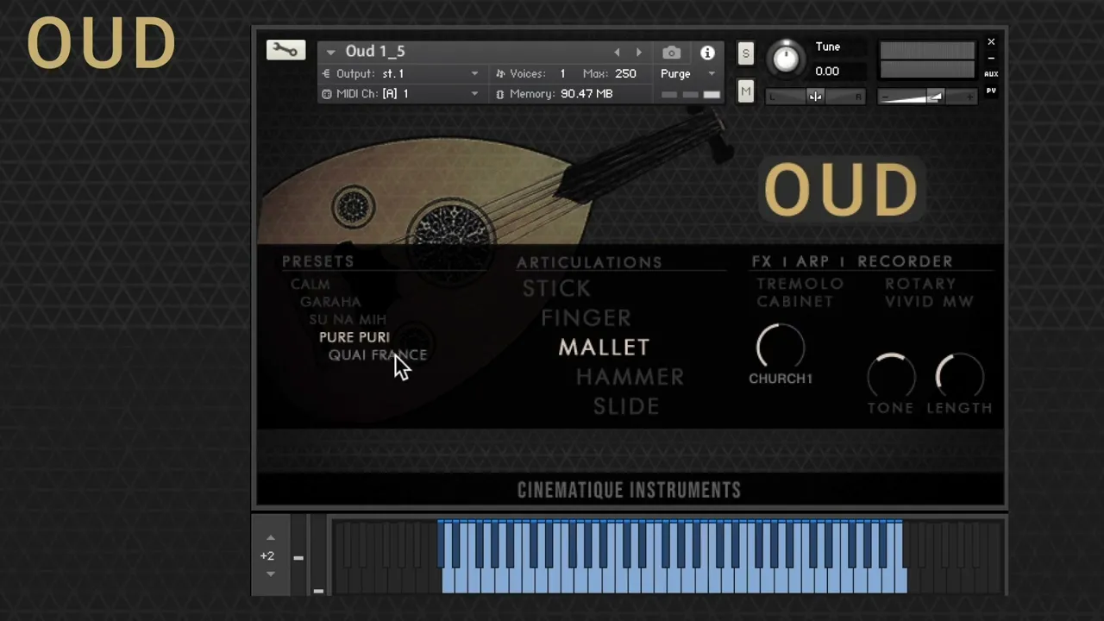Viewport: 1104px width, 621px height.
Task: Mute the Oud instrument
Action: pyautogui.click(x=745, y=91)
